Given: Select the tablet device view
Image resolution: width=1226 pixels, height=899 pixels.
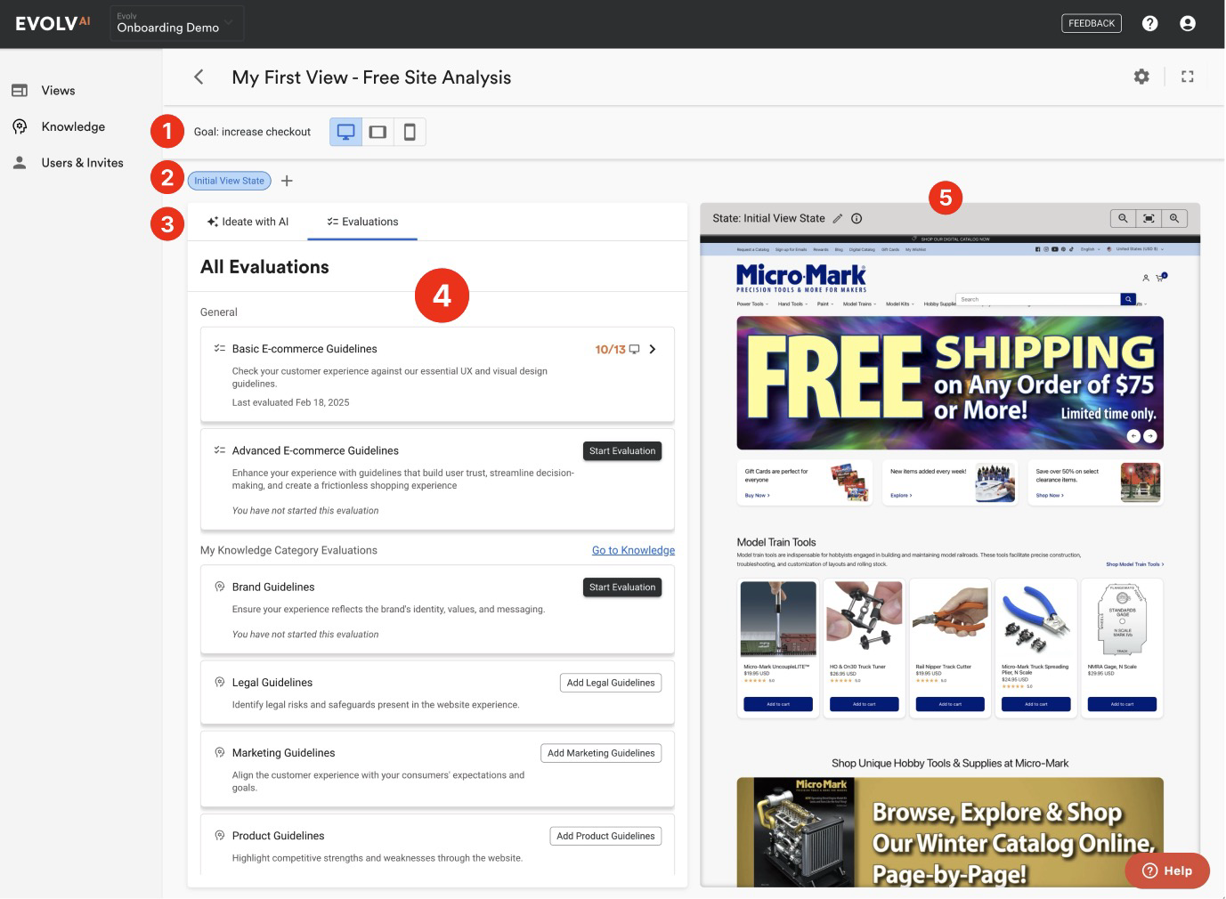Looking at the screenshot, I should (x=378, y=132).
